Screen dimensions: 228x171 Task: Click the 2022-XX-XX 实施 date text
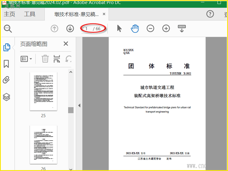180,153
